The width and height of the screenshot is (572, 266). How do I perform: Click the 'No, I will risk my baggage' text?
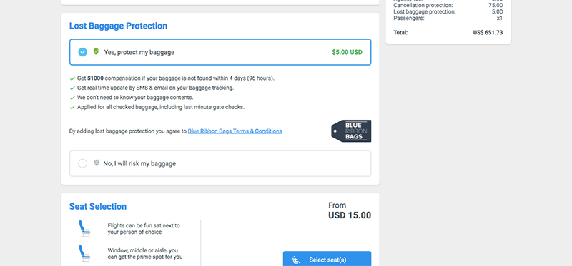coord(139,164)
